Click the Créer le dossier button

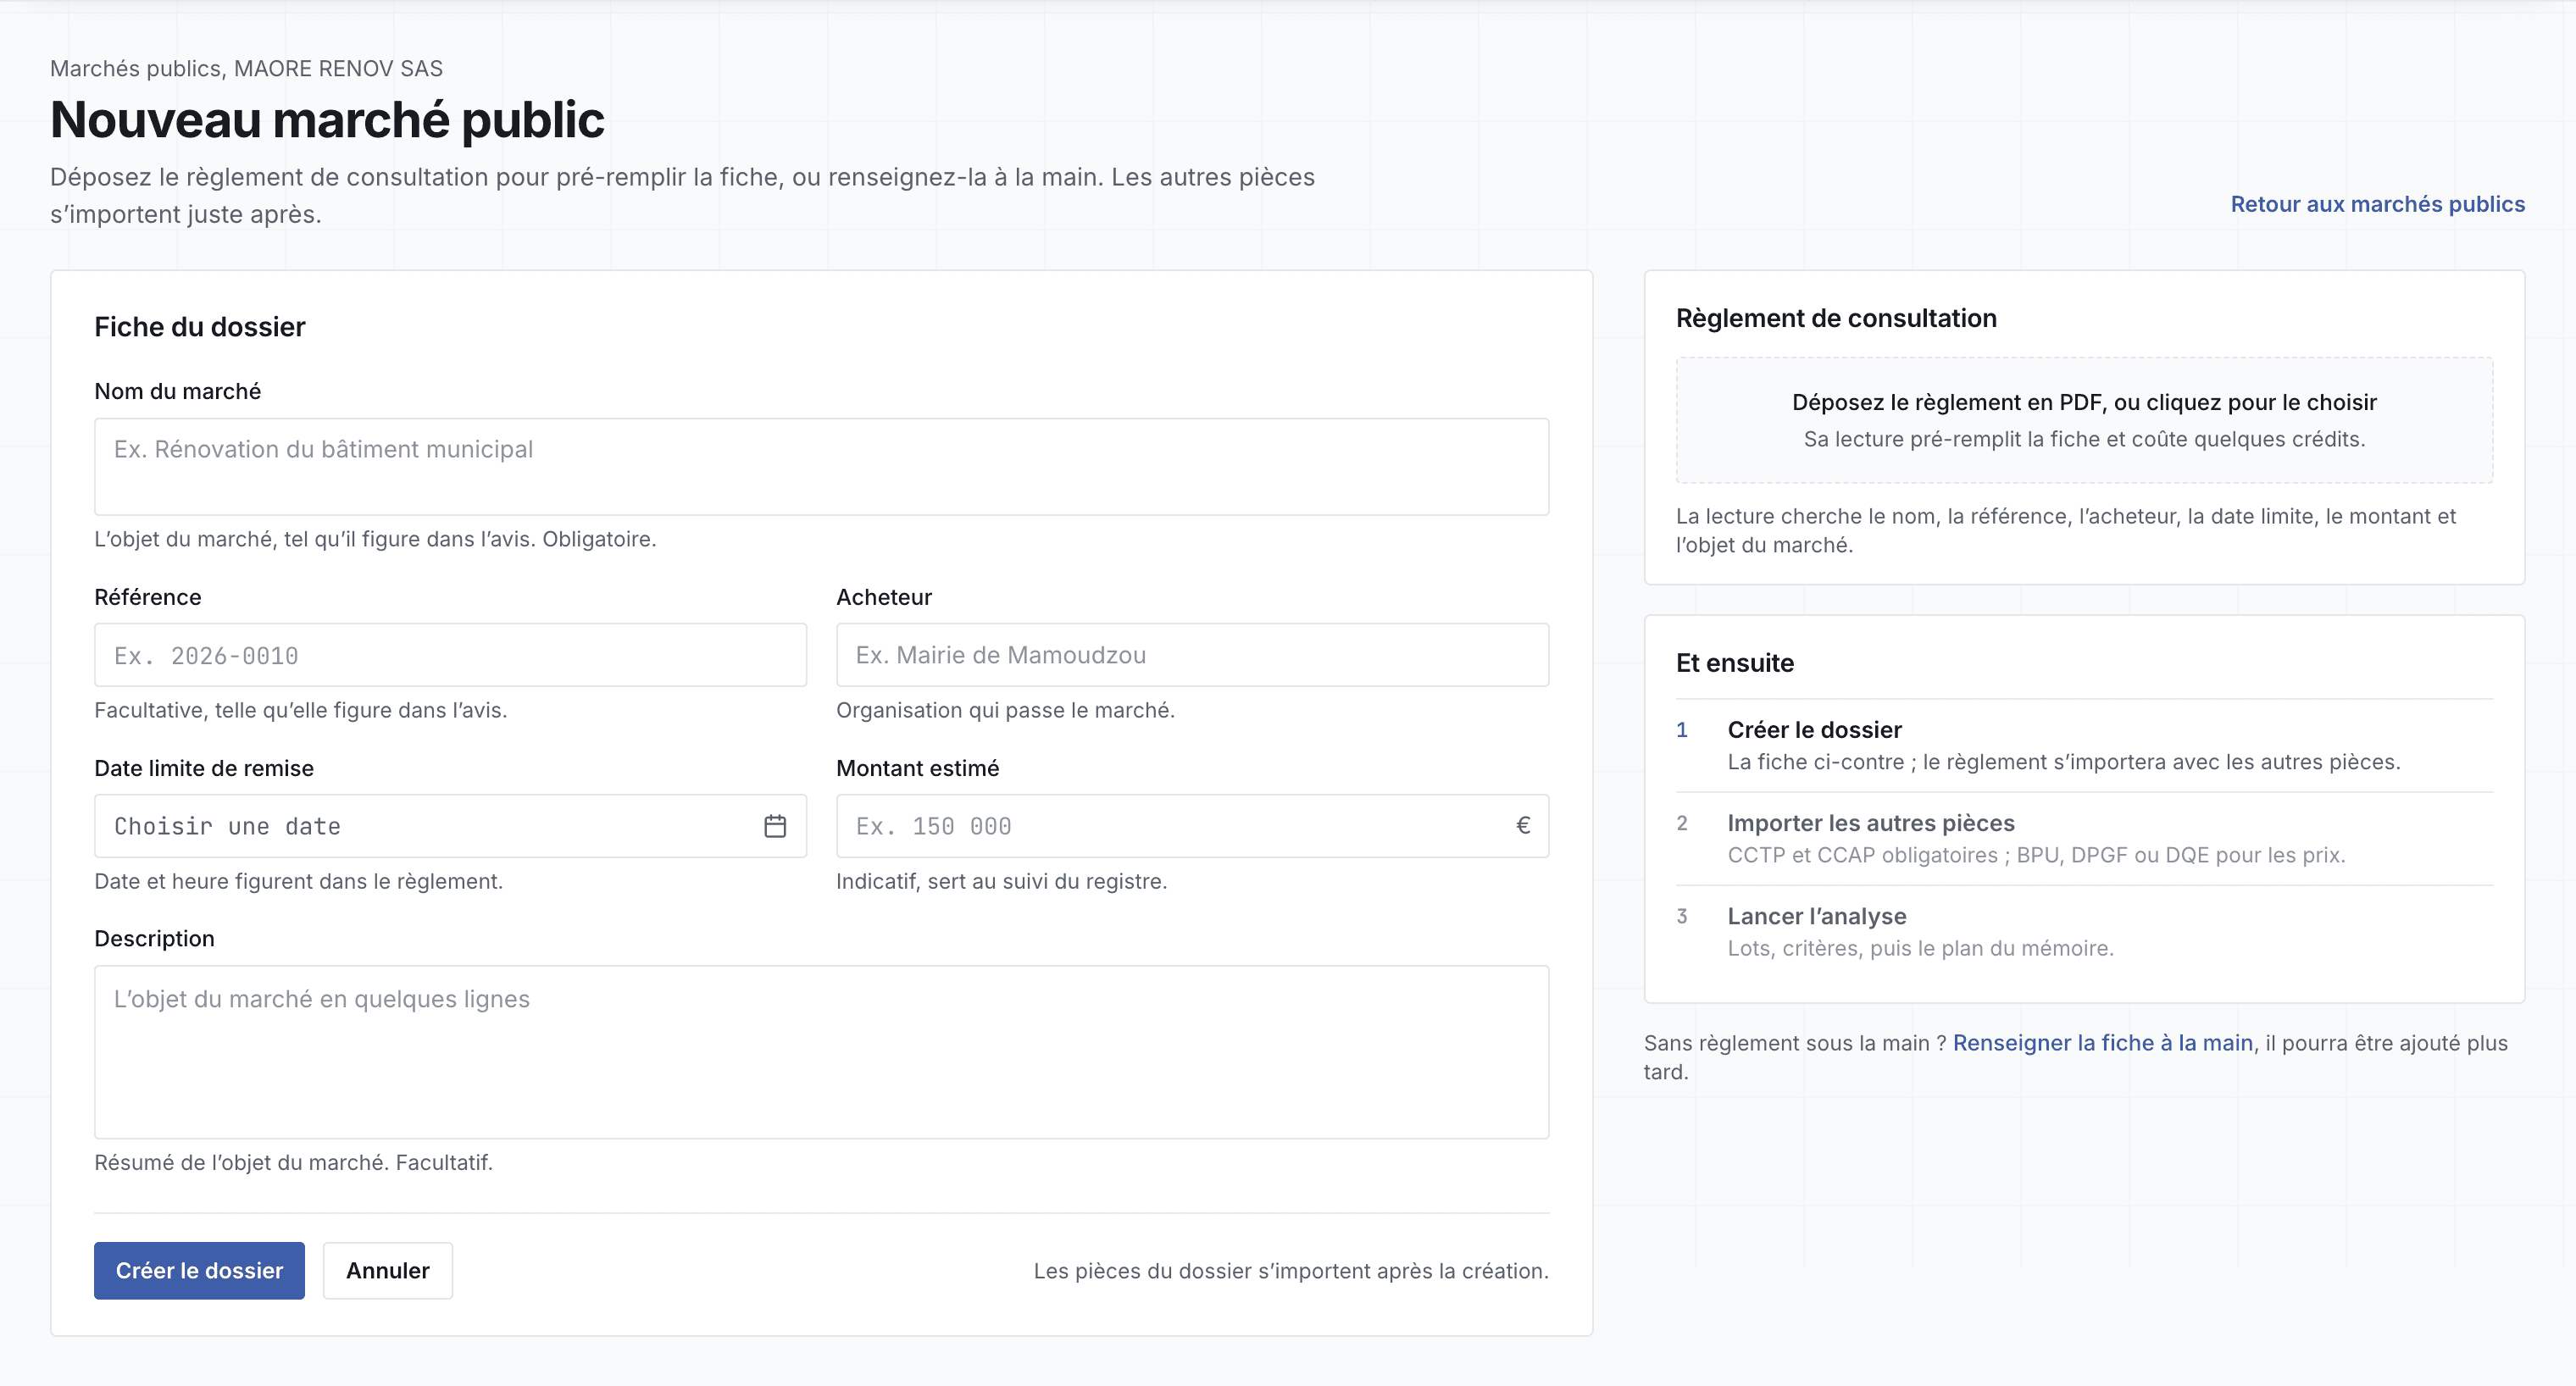coord(199,1270)
